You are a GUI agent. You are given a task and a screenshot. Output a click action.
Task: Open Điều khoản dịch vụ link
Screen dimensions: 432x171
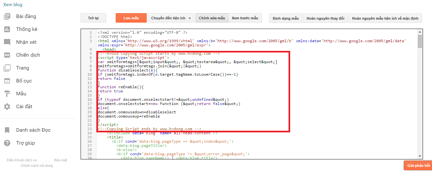(22, 160)
